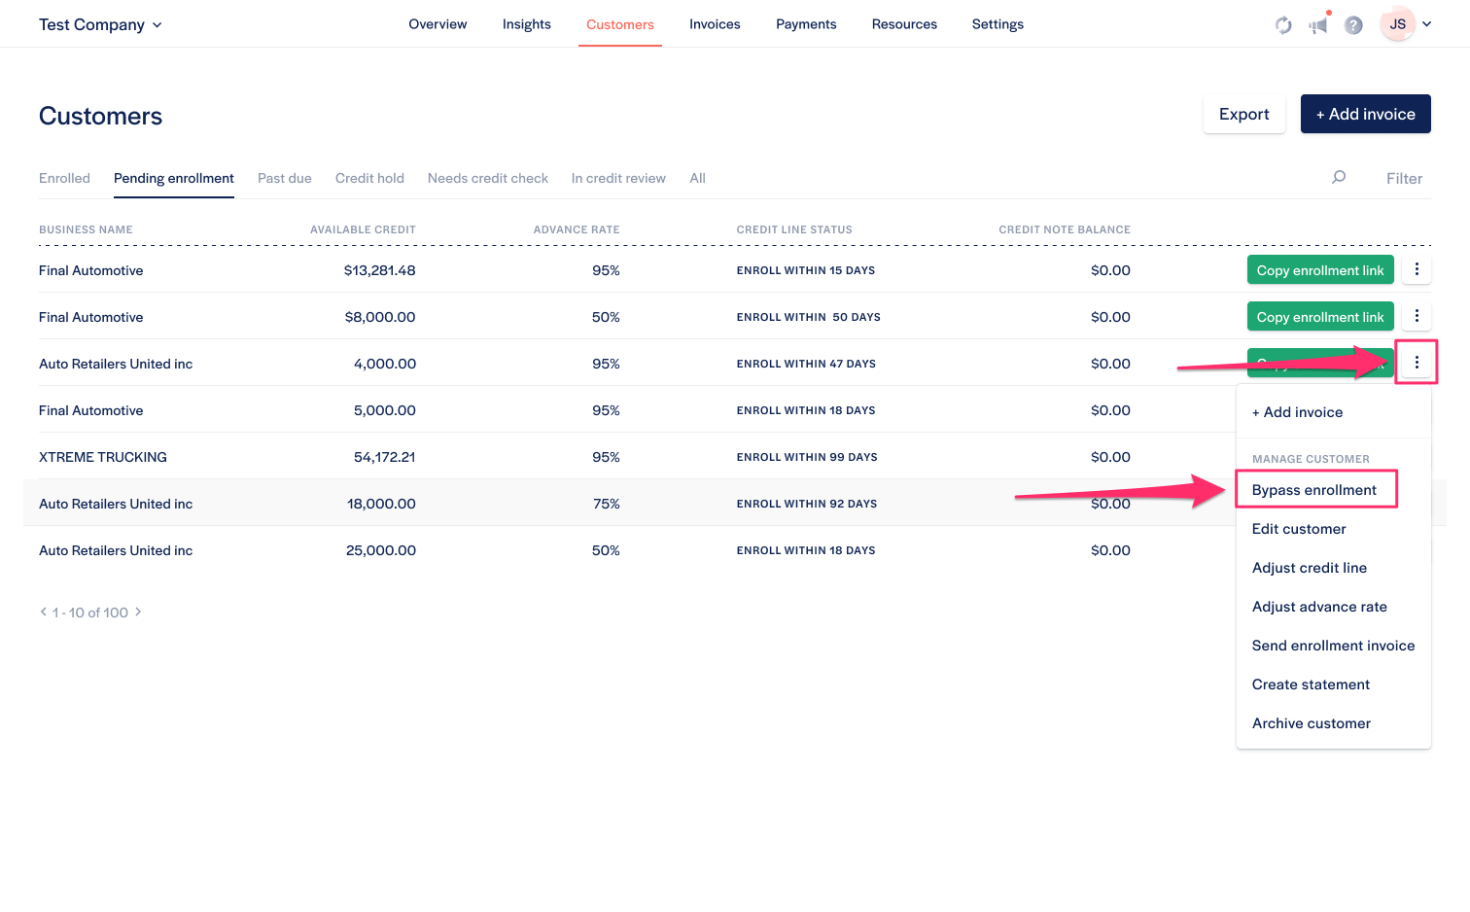Viewport: 1470px width, 912px height.
Task: Click the JS user avatar
Action: pos(1397,24)
